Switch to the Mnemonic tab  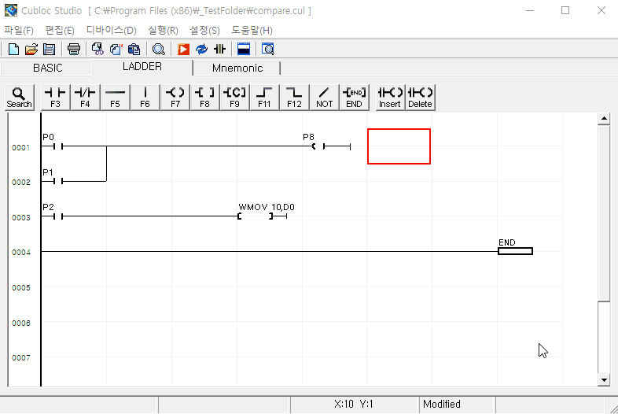tap(237, 68)
